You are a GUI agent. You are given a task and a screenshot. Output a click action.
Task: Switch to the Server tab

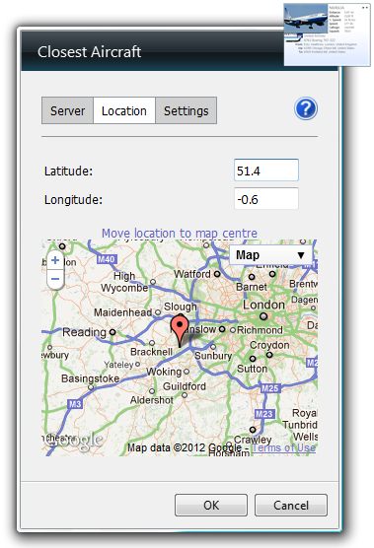coord(67,110)
